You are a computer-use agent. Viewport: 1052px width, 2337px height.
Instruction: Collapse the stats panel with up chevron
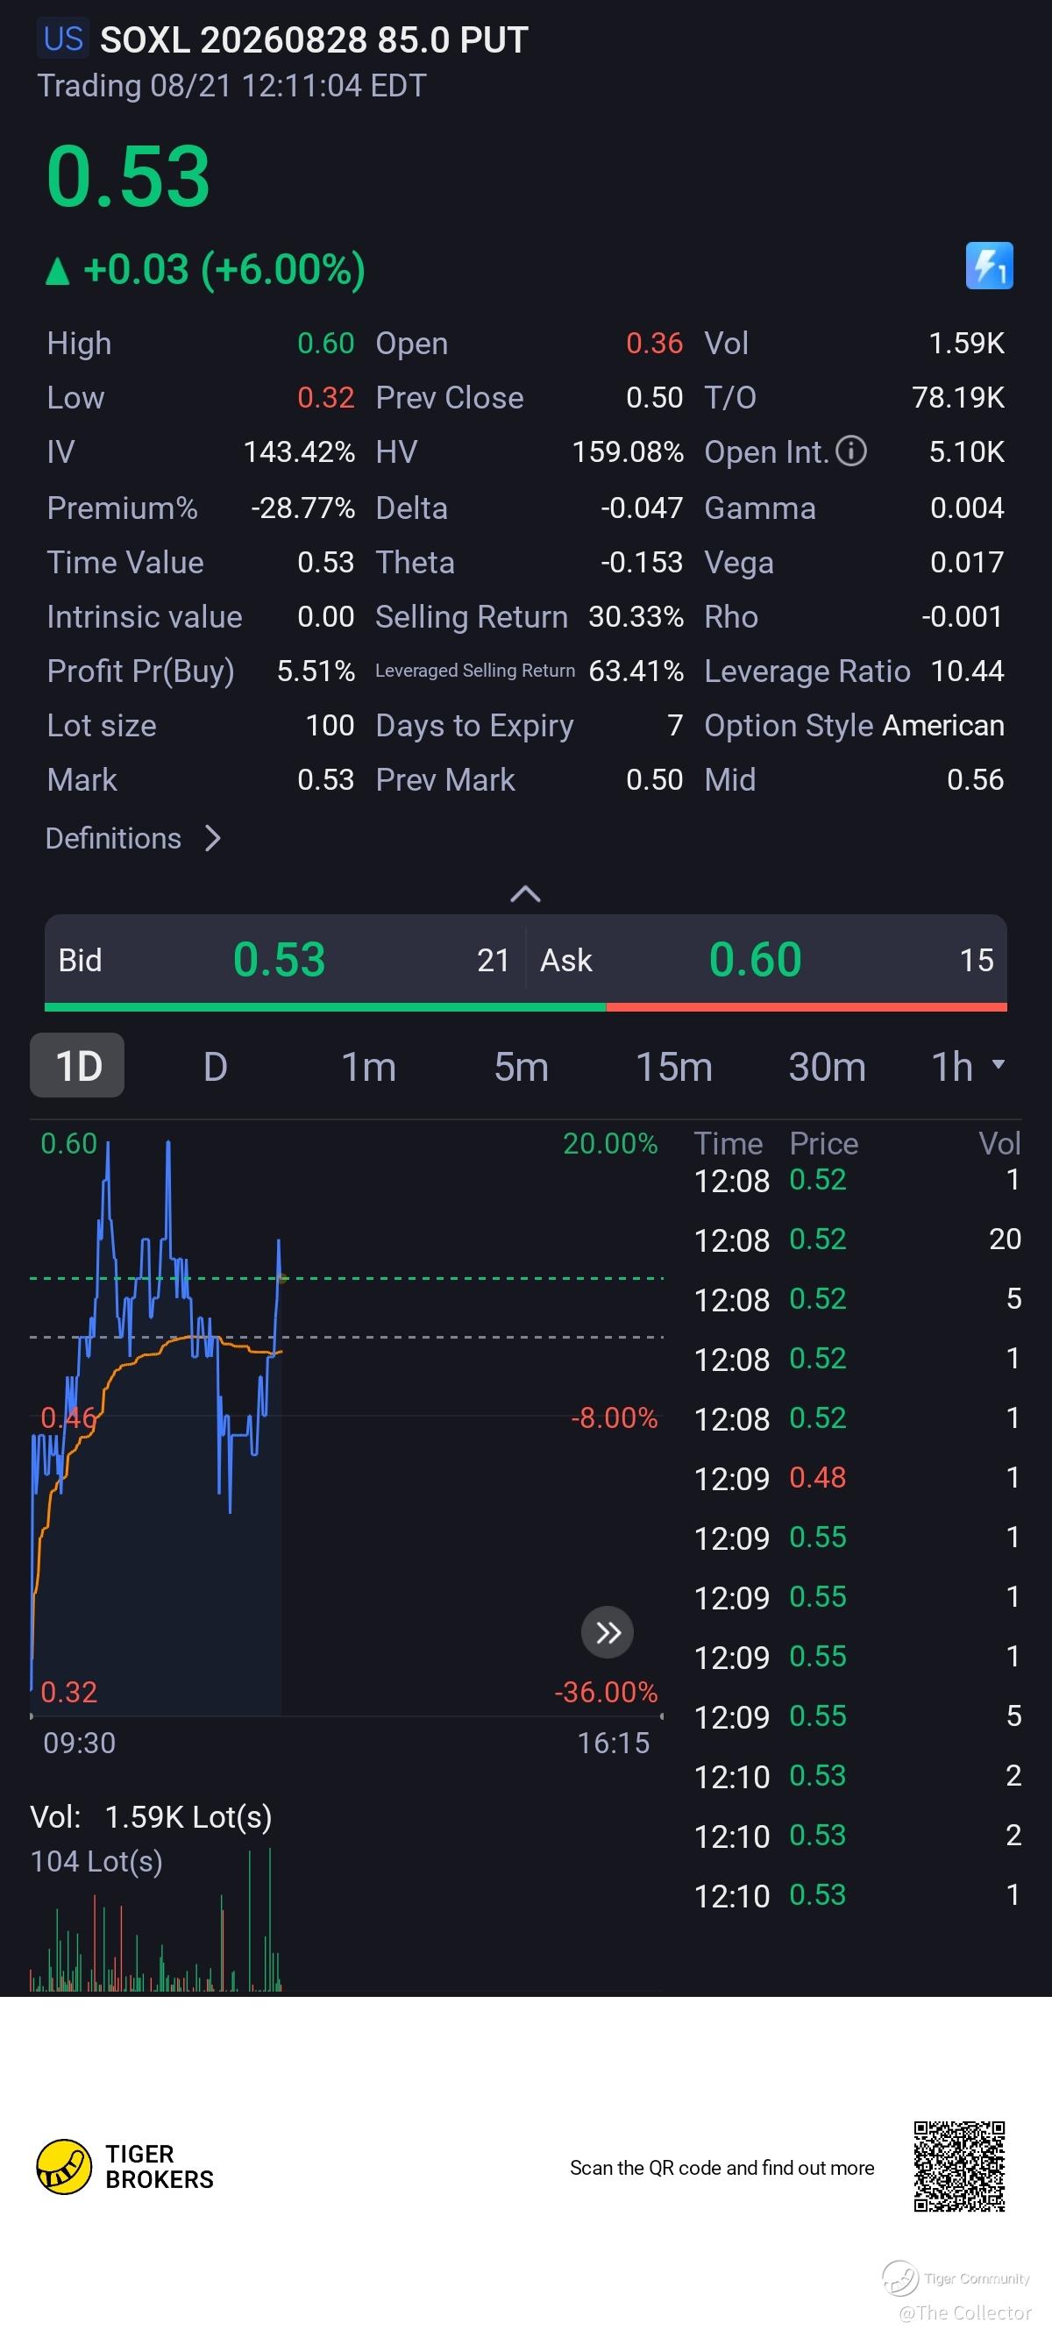(x=525, y=894)
